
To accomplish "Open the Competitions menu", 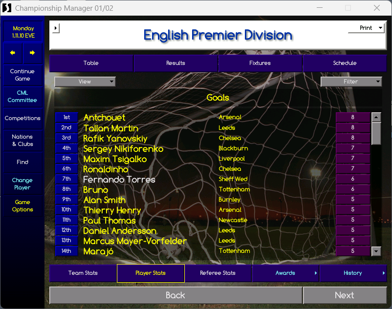I will point(22,118).
